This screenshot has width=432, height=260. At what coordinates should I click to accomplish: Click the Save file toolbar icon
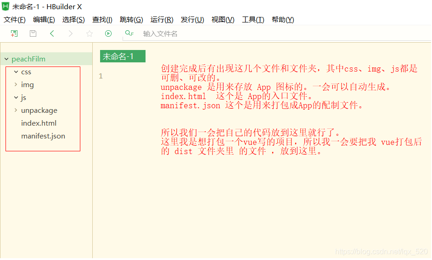coord(33,33)
